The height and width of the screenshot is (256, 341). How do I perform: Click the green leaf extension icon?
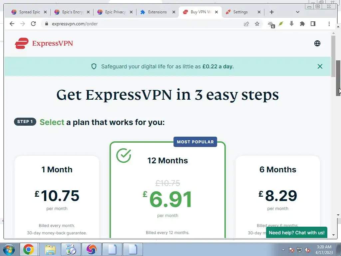point(281,24)
